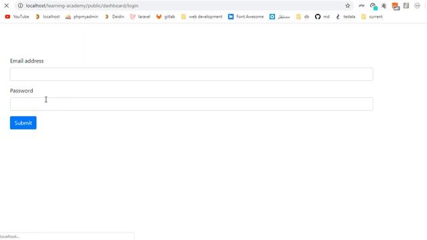Open the gray document extension icon

point(406,5)
